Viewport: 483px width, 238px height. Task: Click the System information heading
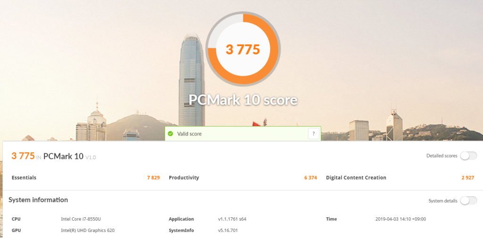(38, 200)
